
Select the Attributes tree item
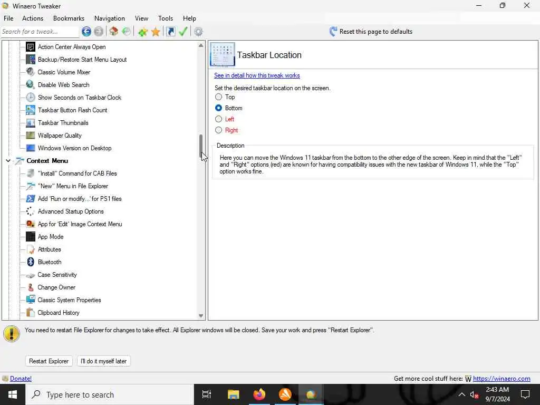(x=49, y=249)
